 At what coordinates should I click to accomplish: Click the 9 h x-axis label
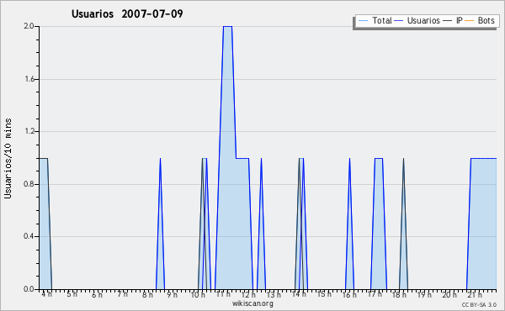tap(173, 294)
